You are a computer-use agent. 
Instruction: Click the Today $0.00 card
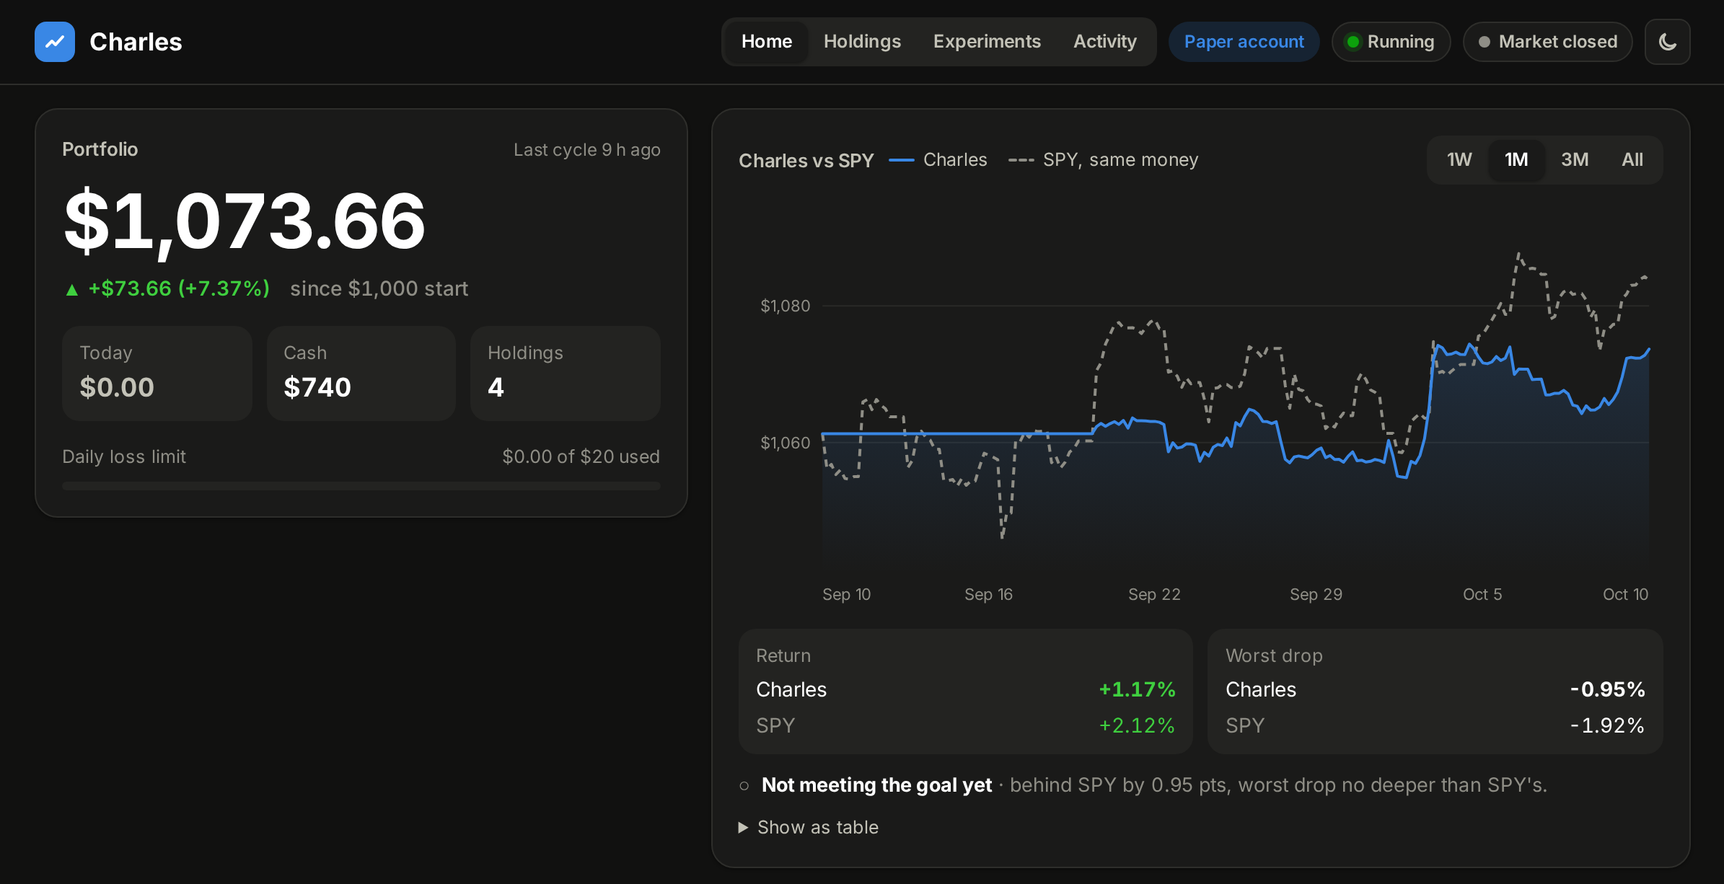tap(157, 373)
